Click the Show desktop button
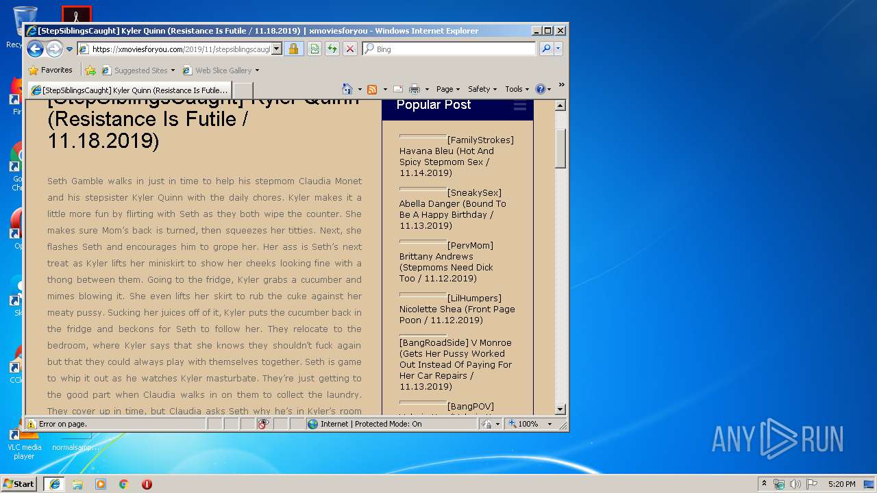 tap(870, 483)
